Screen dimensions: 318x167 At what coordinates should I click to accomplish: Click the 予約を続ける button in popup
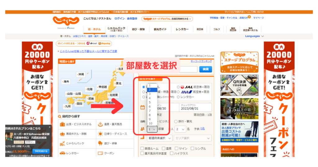point(41,151)
